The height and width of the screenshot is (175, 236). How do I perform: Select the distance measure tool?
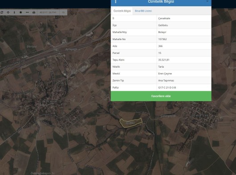pyautogui.click(x=27, y=12)
